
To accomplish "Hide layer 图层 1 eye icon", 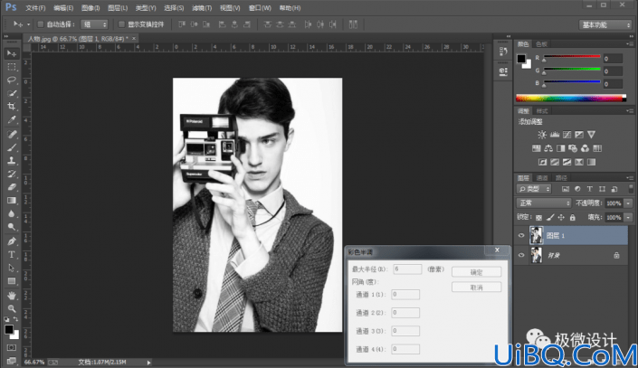I will click(x=521, y=235).
